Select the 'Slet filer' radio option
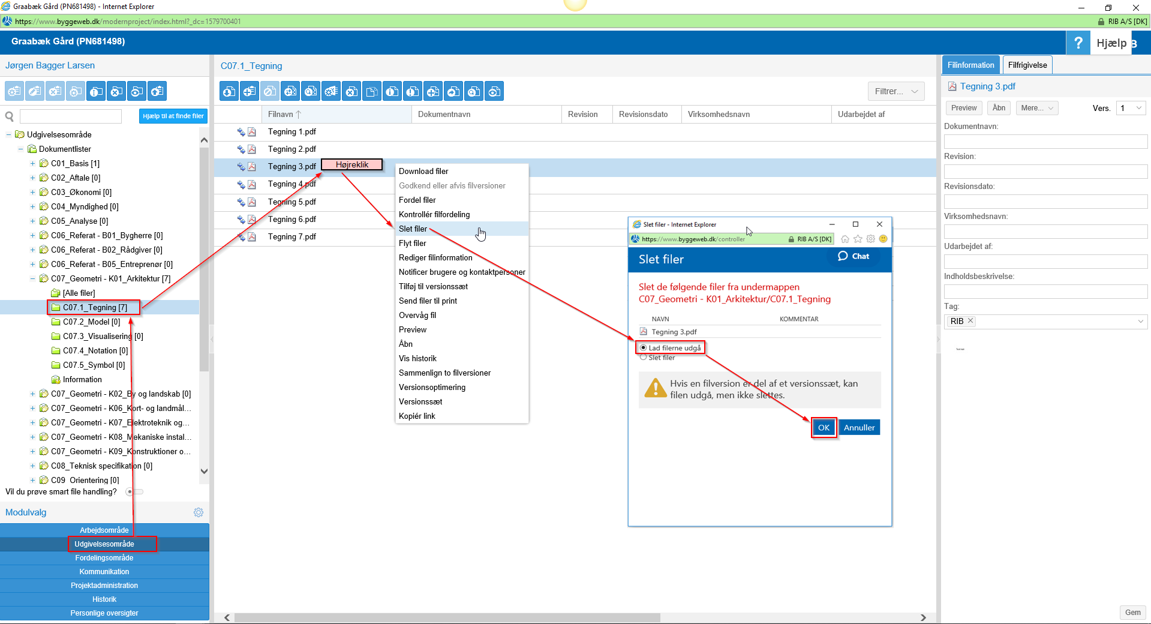Image resolution: width=1151 pixels, height=624 pixels. [x=644, y=358]
